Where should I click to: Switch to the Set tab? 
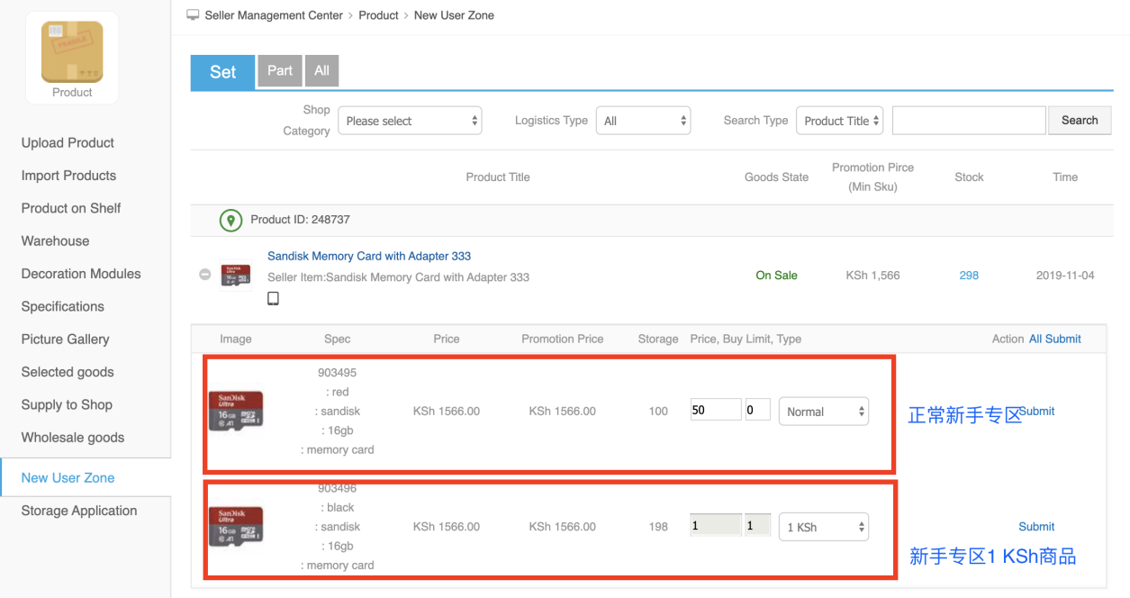point(223,72)
